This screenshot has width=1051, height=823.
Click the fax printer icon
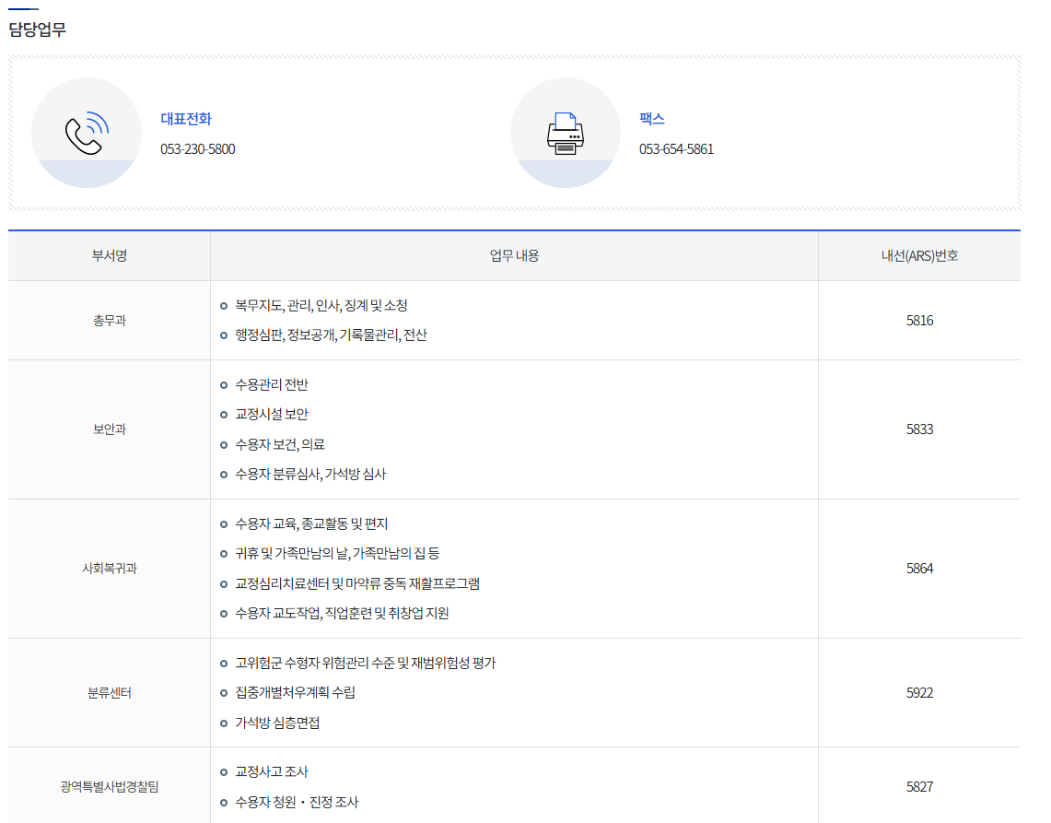point(565,134)
